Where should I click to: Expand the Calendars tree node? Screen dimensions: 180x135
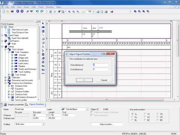(x=6, y=78)
